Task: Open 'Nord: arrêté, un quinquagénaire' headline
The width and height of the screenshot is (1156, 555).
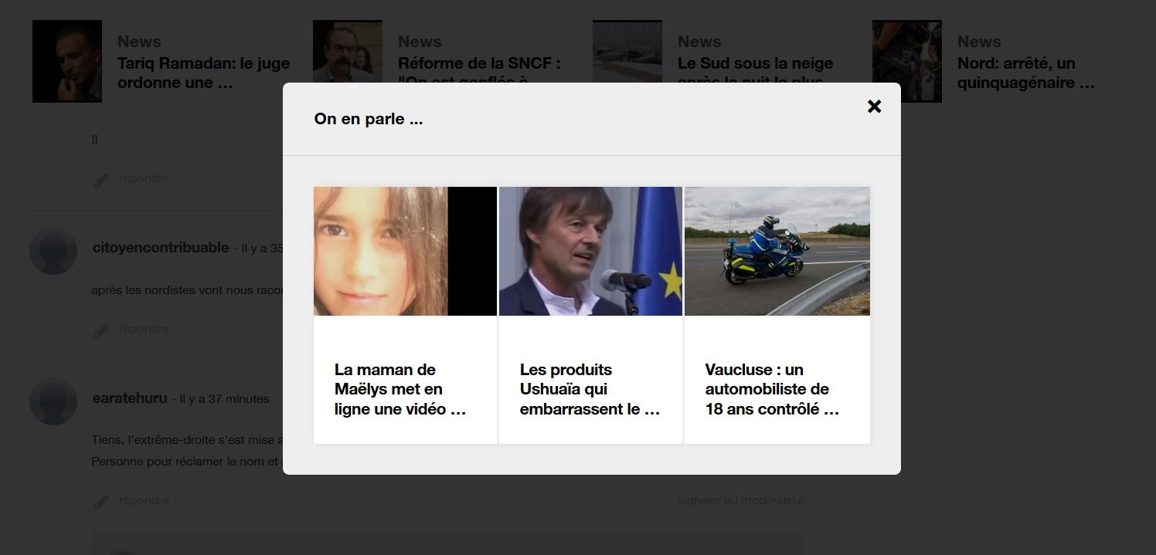Action: (x=1026, y=73)
